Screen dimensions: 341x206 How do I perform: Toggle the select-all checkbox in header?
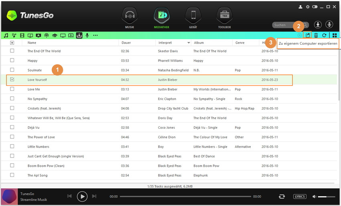tap(12, 42)
